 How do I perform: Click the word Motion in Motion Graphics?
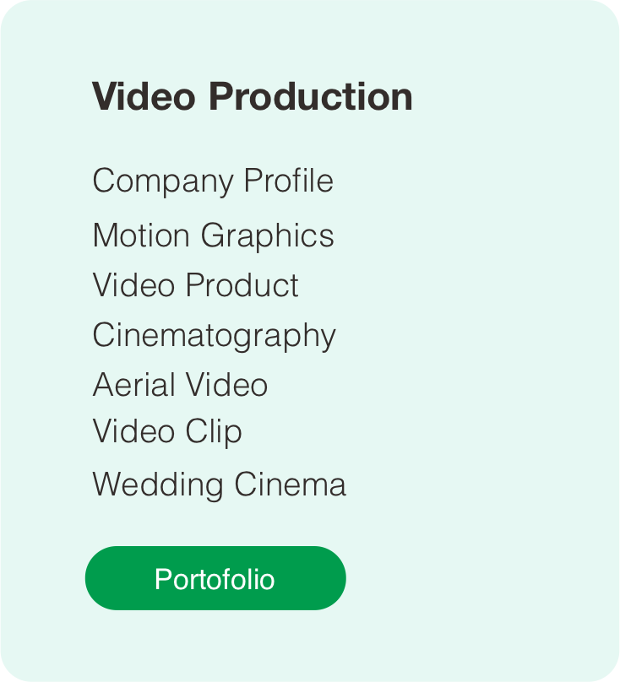(141, 235)
